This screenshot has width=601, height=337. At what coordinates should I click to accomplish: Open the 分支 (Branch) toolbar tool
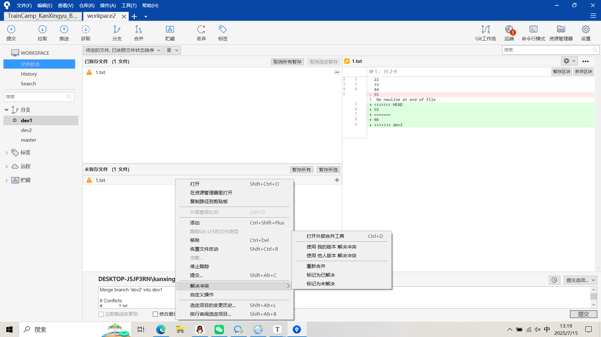(117, 33)
